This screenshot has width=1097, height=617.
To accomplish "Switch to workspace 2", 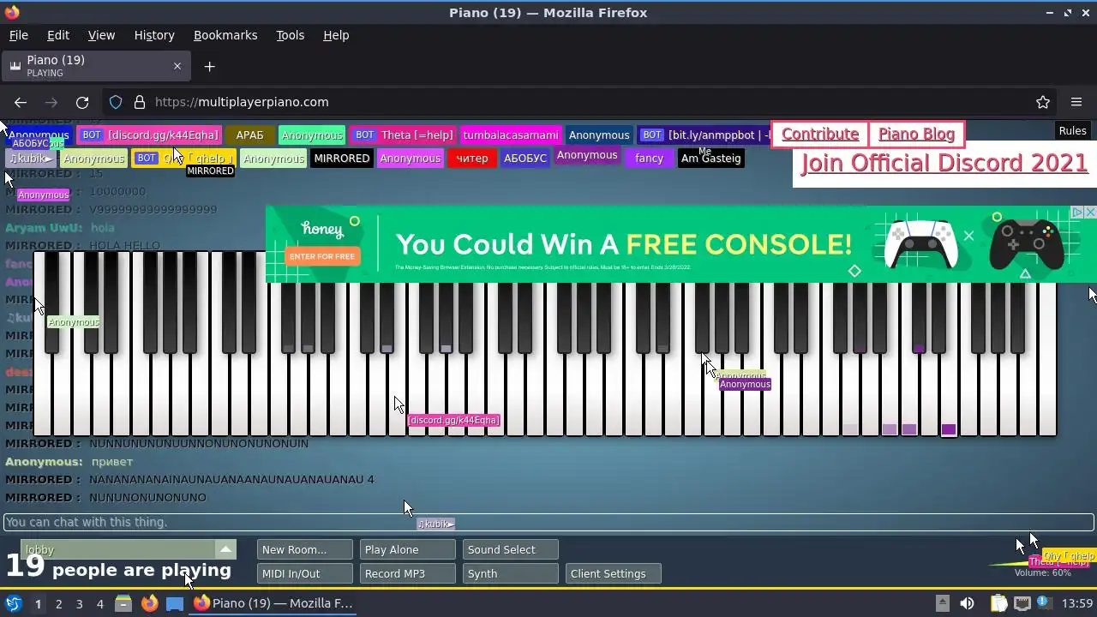I will coord(58,604).
